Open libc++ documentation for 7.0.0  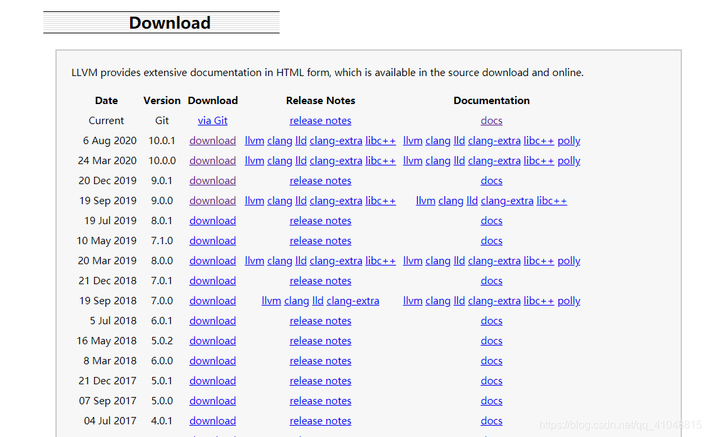point(539,301)
